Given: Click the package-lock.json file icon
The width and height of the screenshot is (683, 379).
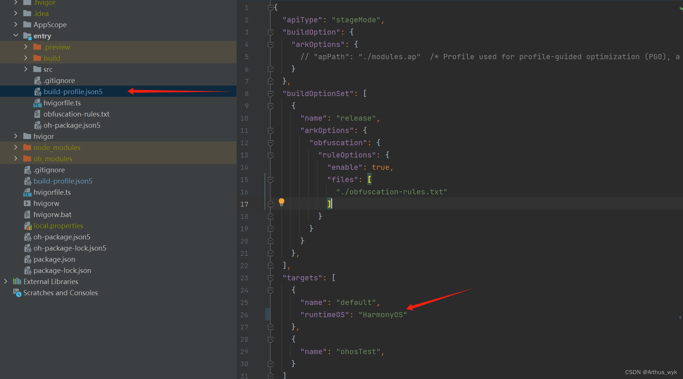Looking at the screenshot, I should point(27,270).
